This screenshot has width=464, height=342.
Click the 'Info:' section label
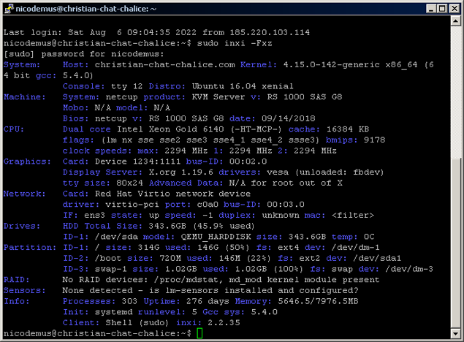(x=18, y=301)
